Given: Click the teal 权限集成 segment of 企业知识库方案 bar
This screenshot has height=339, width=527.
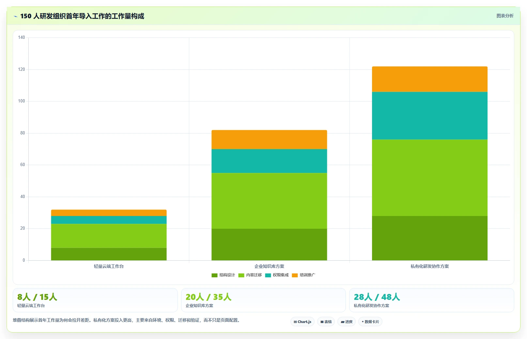Looking at the screenshot, I should 269,161.
